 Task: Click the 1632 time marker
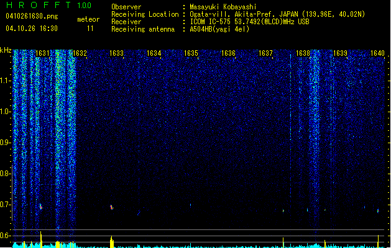(80, 53)
